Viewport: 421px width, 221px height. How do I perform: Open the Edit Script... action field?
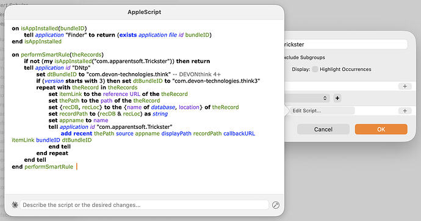322,111
